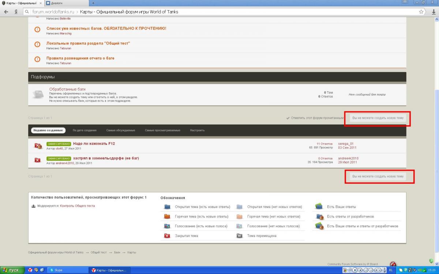Click the taskbar clock showing 15:20

pos(432,270)
